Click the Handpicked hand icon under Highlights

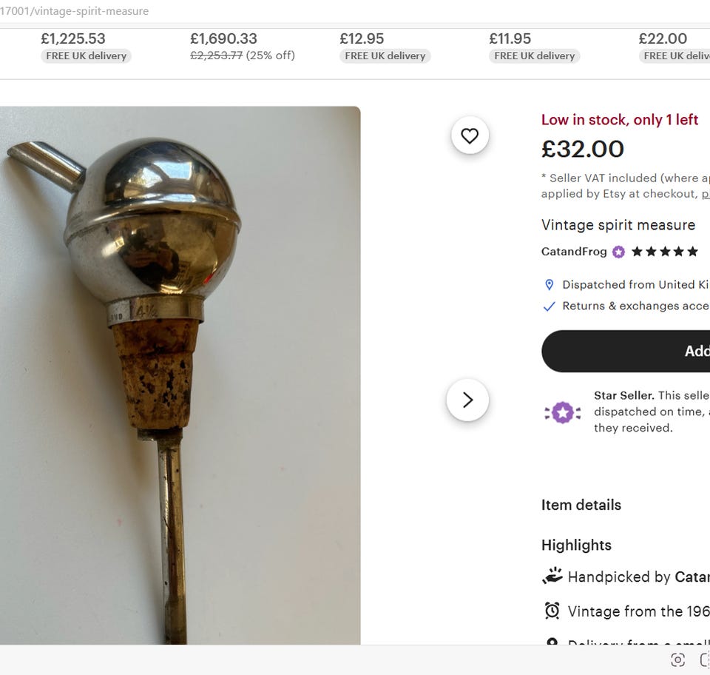coord(552,577)
